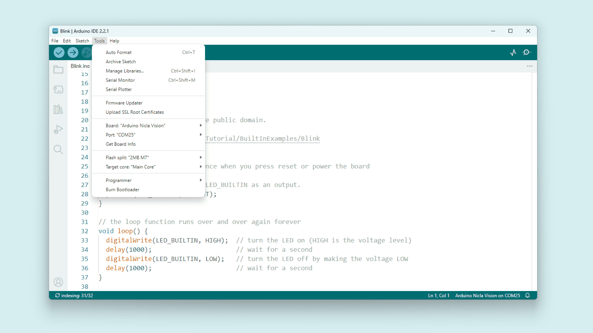Click the Upload sketch arrow icon
This screenshot has width=593, height=333.
point(73,52)
